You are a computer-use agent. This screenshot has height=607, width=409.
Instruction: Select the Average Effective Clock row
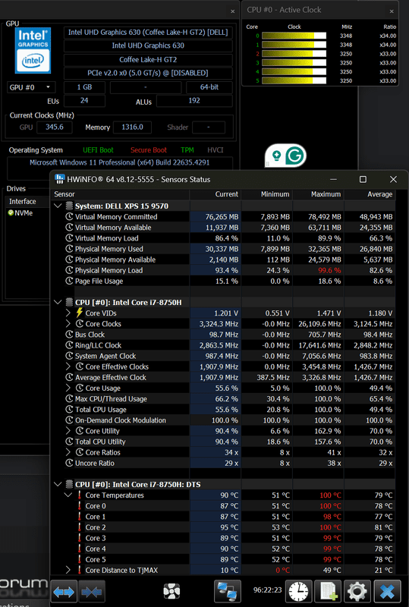click(x=223, y=377)
